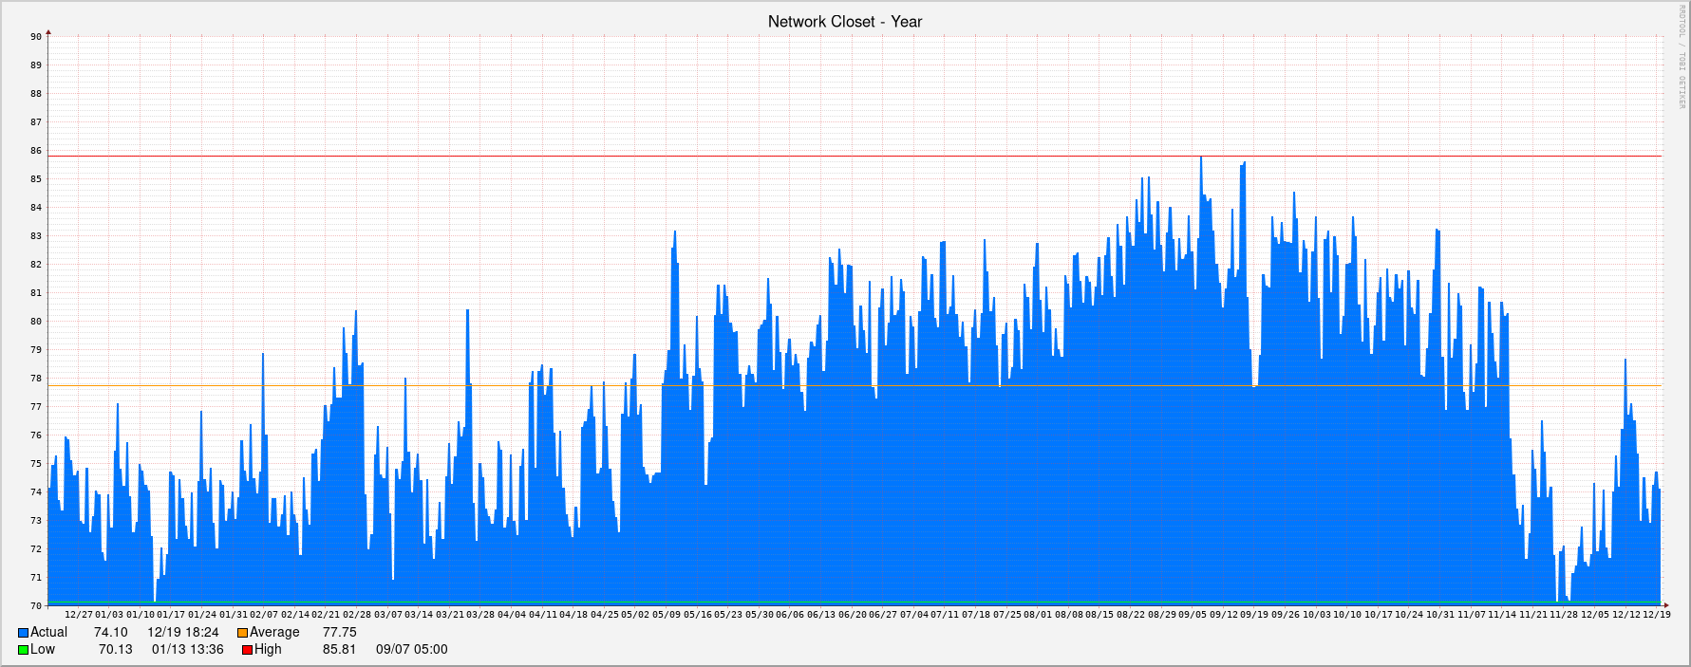The width and height of the screenshot is (1691, 667).
Task: Click the High value 85.81 in legend
Action: pyautogui.click(x=339, y=650)
